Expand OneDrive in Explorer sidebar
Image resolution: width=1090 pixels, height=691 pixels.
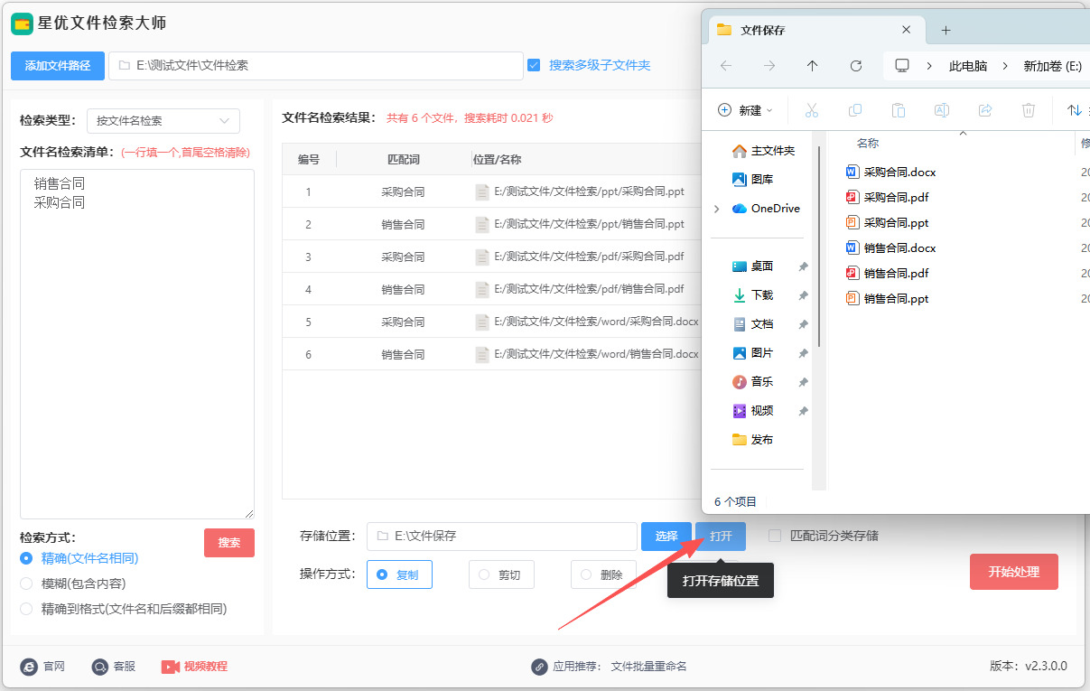(x=717, y=209)
